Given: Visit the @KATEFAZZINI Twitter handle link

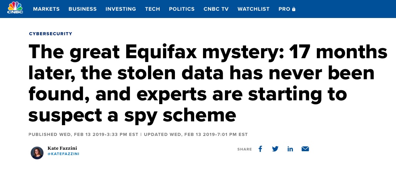Looking at the screenshot, I should point(63,154).
